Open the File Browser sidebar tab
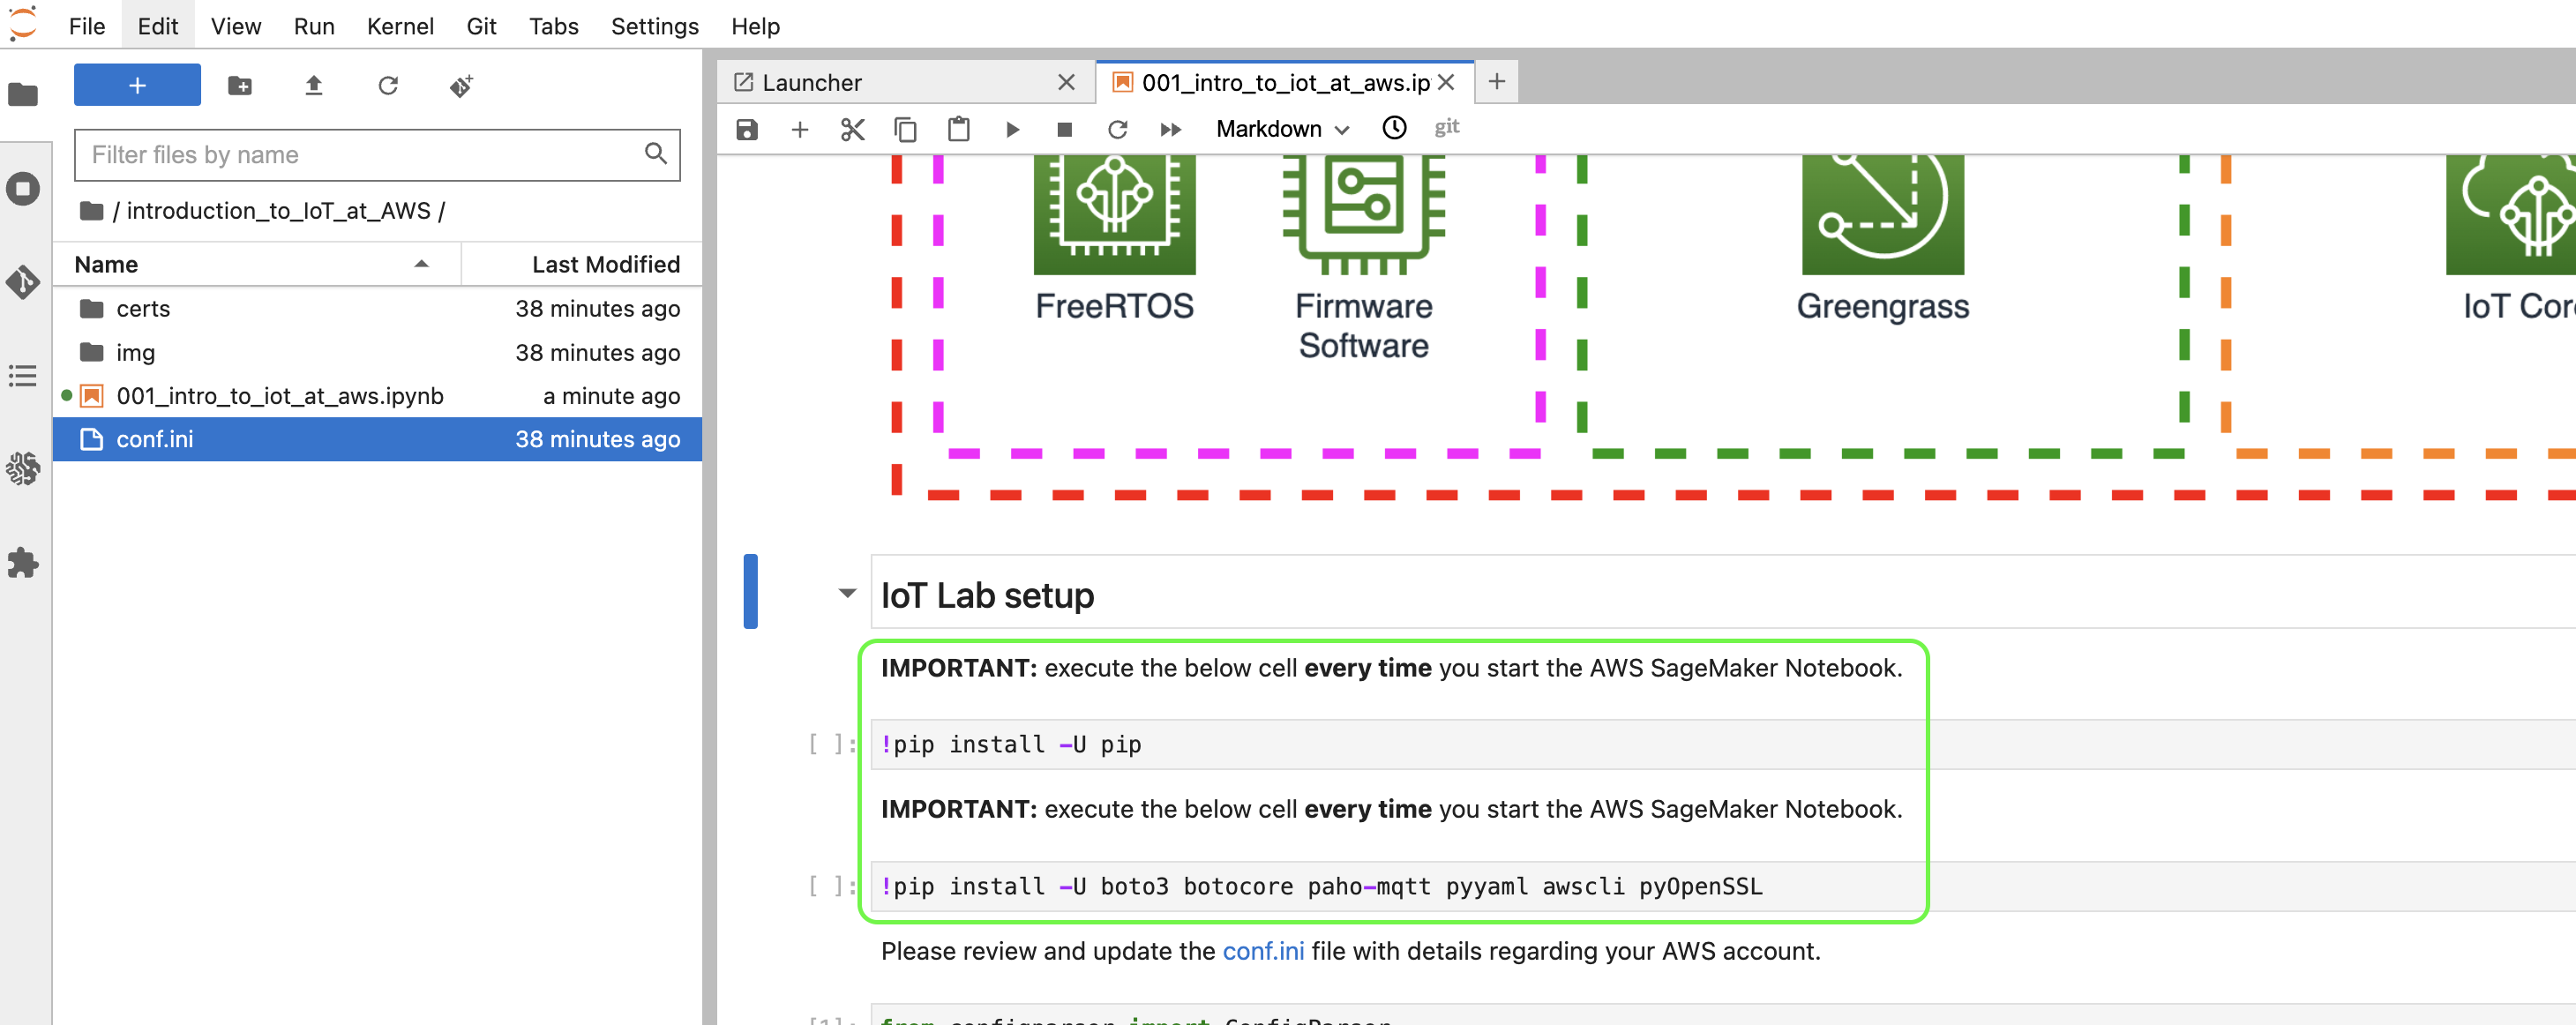The width and height of the screenshot is (2576, 1025). pos(23,95)
